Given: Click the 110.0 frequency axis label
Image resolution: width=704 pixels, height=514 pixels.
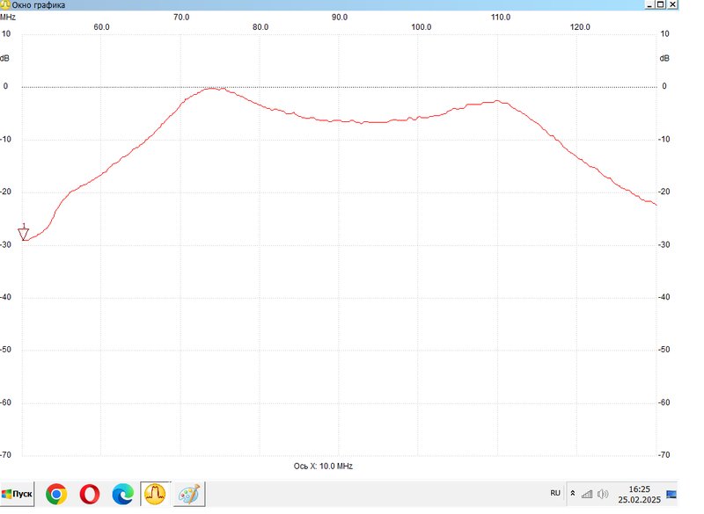Looking at the screenshot, I should [501, 17].
